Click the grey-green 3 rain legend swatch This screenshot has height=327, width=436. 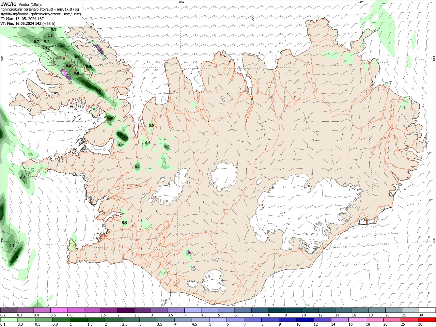pyautogui.click(x=148, y=320)
